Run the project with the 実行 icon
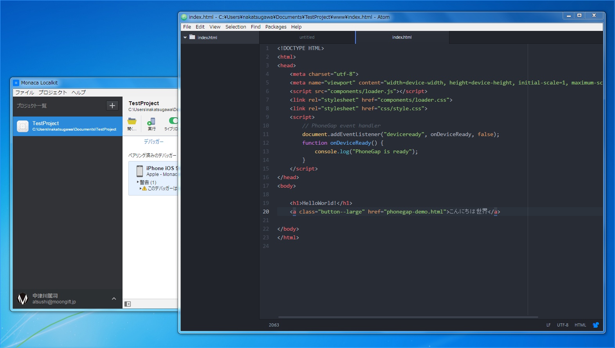Screen dimensions: 615x348 (x=151, y=122)
